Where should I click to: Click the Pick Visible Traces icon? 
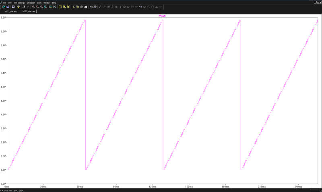55,7
